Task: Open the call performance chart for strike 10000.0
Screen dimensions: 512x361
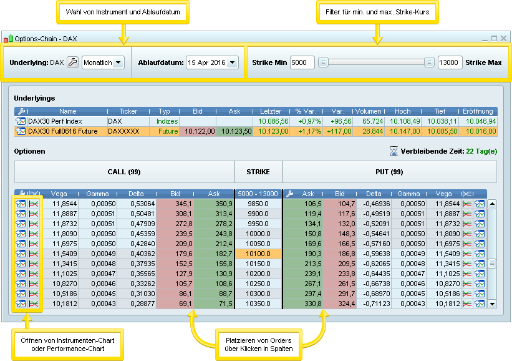Action: coord(34,234)
